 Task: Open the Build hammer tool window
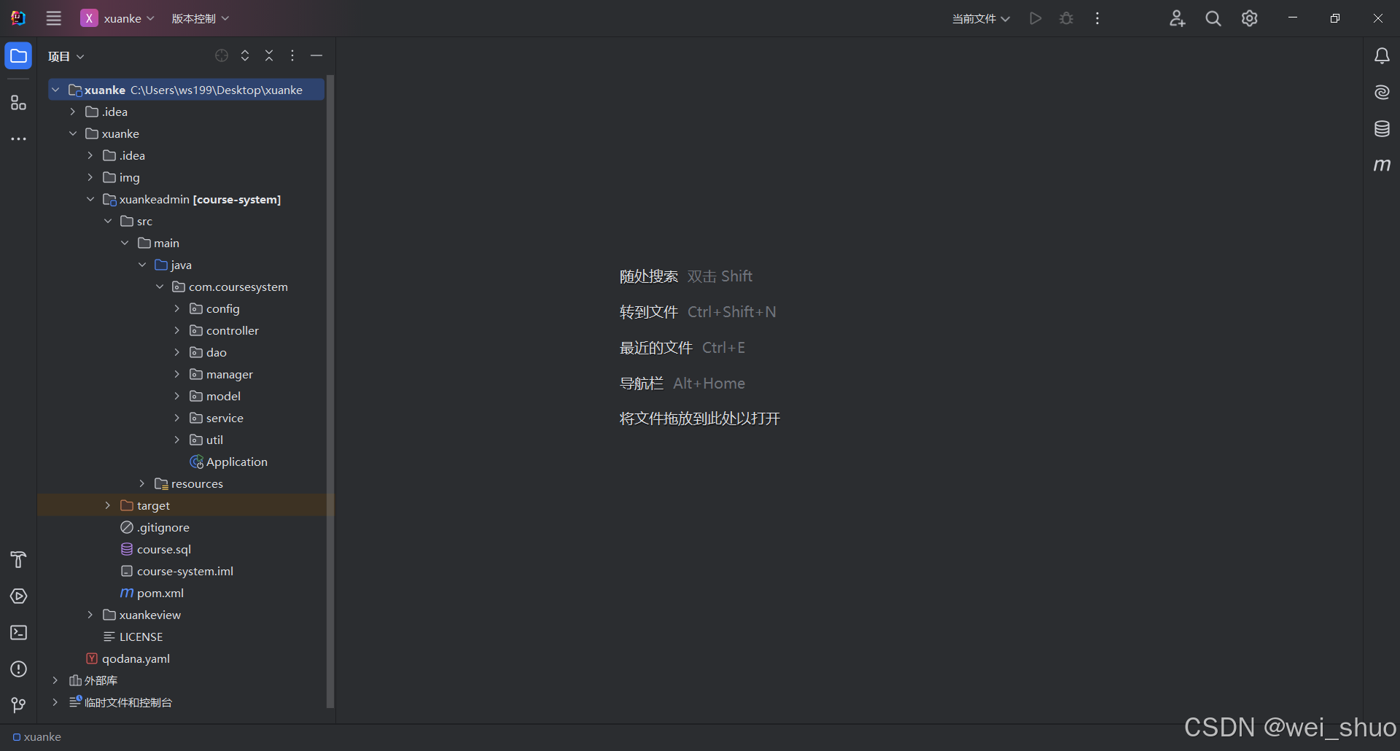coord(18,559)
